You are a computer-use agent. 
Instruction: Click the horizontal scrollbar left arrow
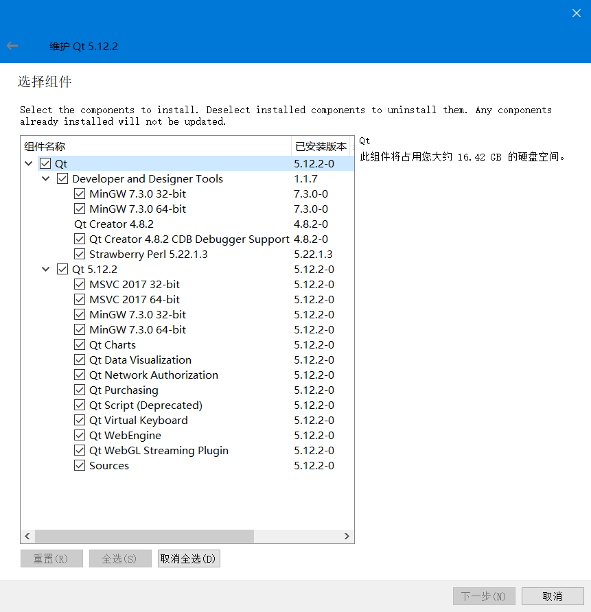coord(27,536)
